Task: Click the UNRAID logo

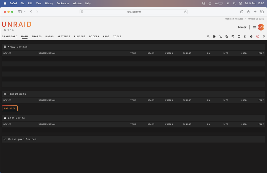Action: 17,24
